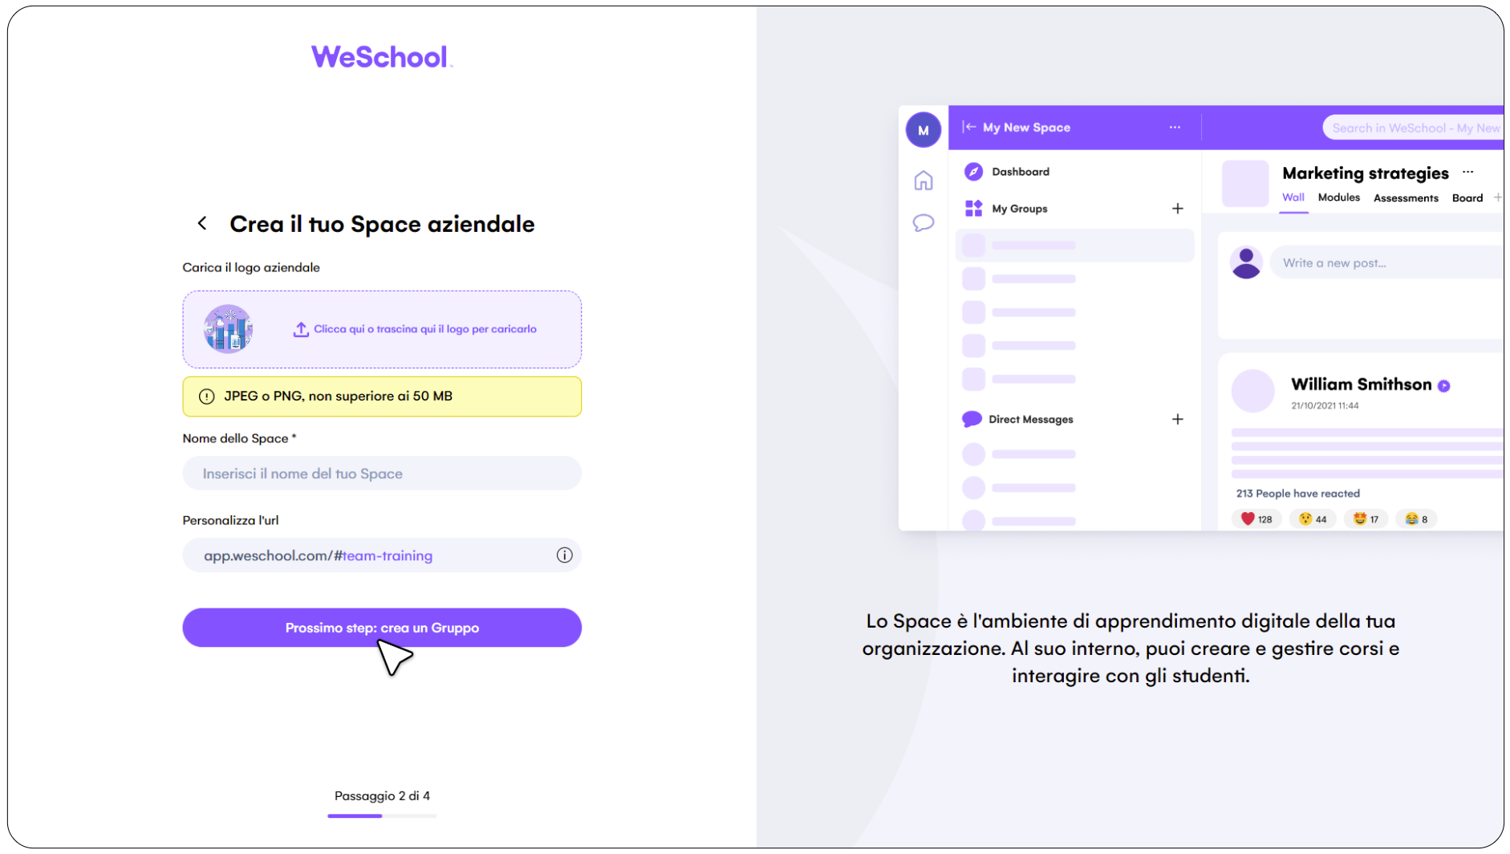Open the chat bubble icon in sidebar
Screen dimensions: 1510x854
923,222
